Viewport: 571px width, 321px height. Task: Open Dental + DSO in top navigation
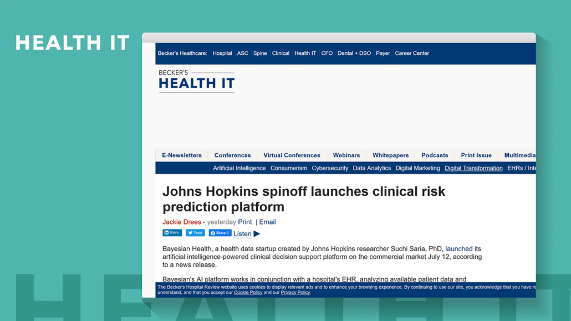(354, 53)
